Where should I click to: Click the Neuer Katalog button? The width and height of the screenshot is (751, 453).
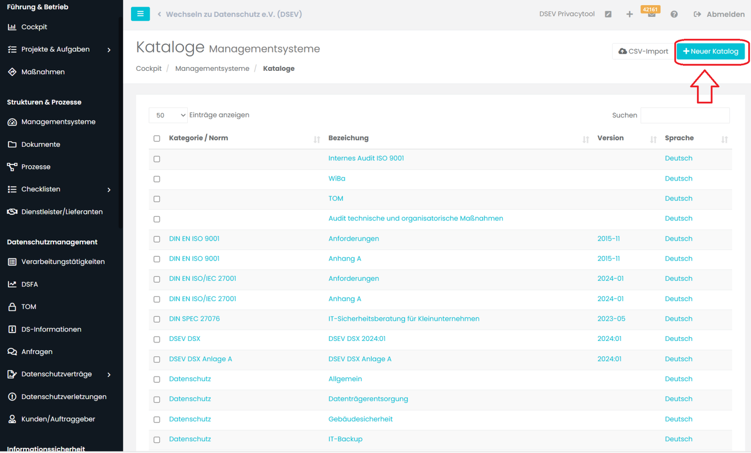coord(710,51)
